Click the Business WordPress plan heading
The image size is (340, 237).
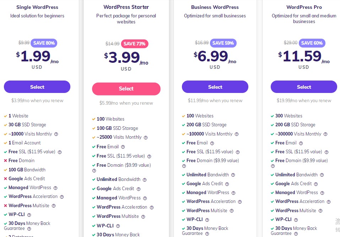tap(215, 7)
